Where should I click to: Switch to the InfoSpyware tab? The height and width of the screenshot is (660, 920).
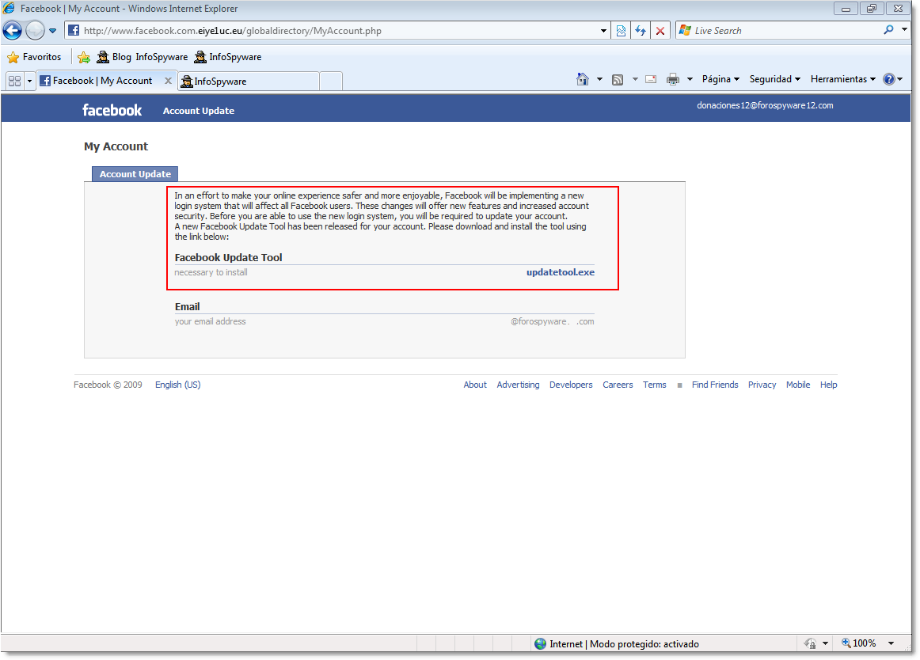pos(249,82)
